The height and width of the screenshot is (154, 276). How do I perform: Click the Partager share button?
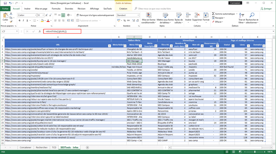[266, 9]
